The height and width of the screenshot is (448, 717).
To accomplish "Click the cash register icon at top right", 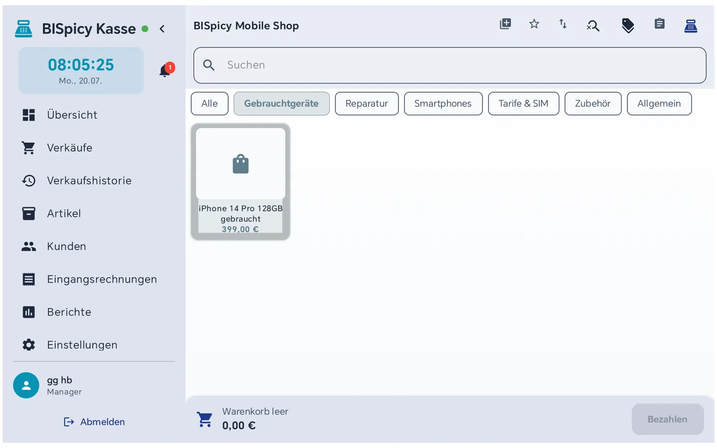I will [x=691, y=25].
